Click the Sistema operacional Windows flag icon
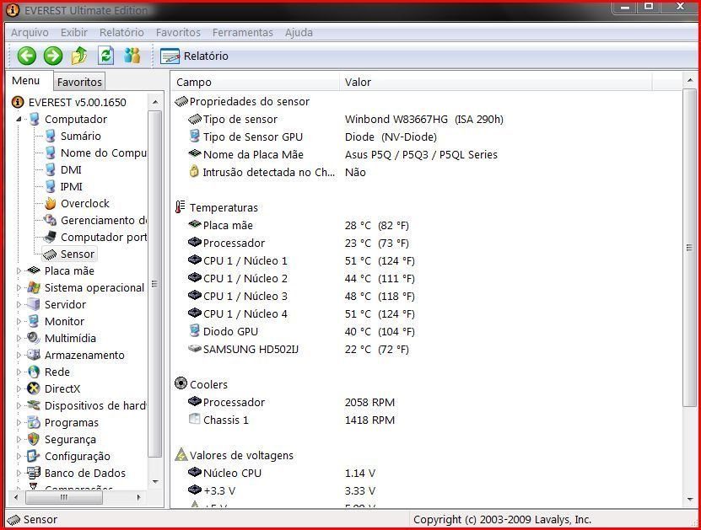Viewport: 701px width, 530px height. tap(34, 287)
